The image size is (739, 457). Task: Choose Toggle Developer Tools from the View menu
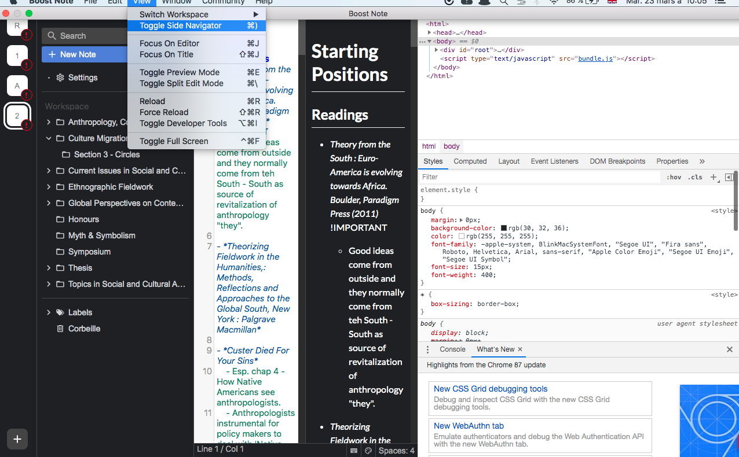click(x=183, y=123)
